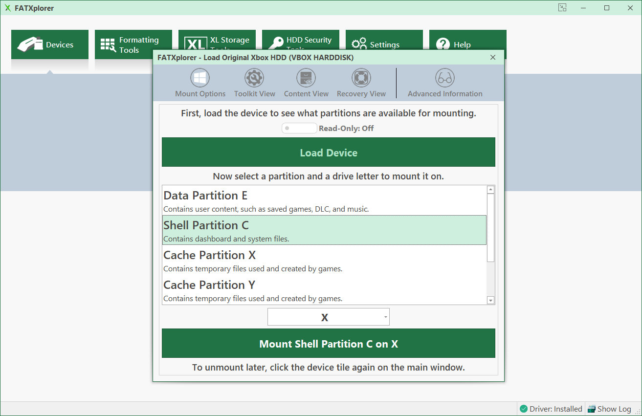Open the Formatting Tools tab

coord(133,44)
